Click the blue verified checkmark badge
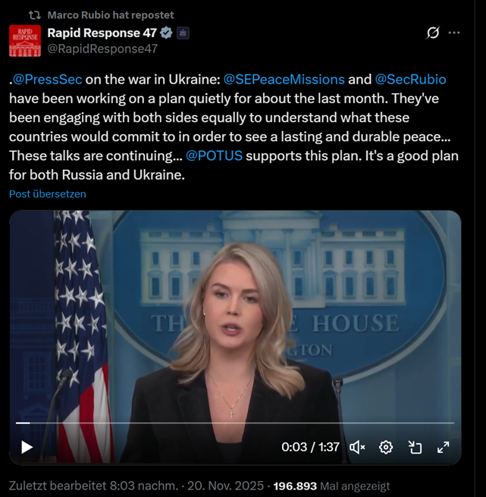This screenshot has width=486, height=497. [x=166, y=33]
